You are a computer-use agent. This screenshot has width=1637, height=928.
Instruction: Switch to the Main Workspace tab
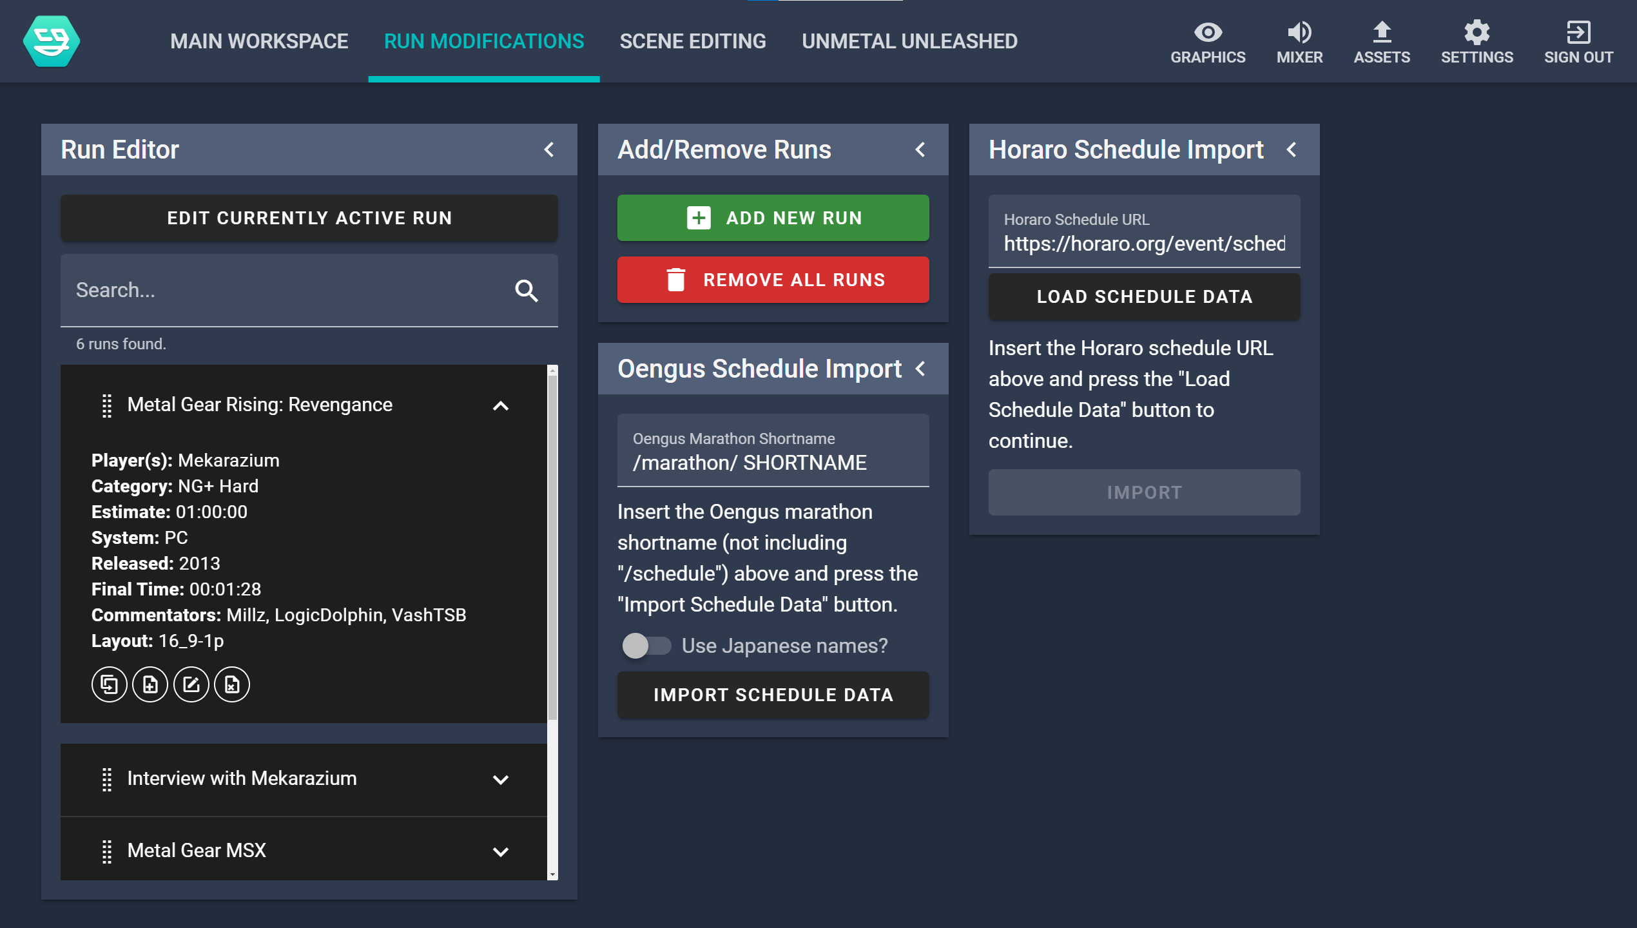point(259,41)
